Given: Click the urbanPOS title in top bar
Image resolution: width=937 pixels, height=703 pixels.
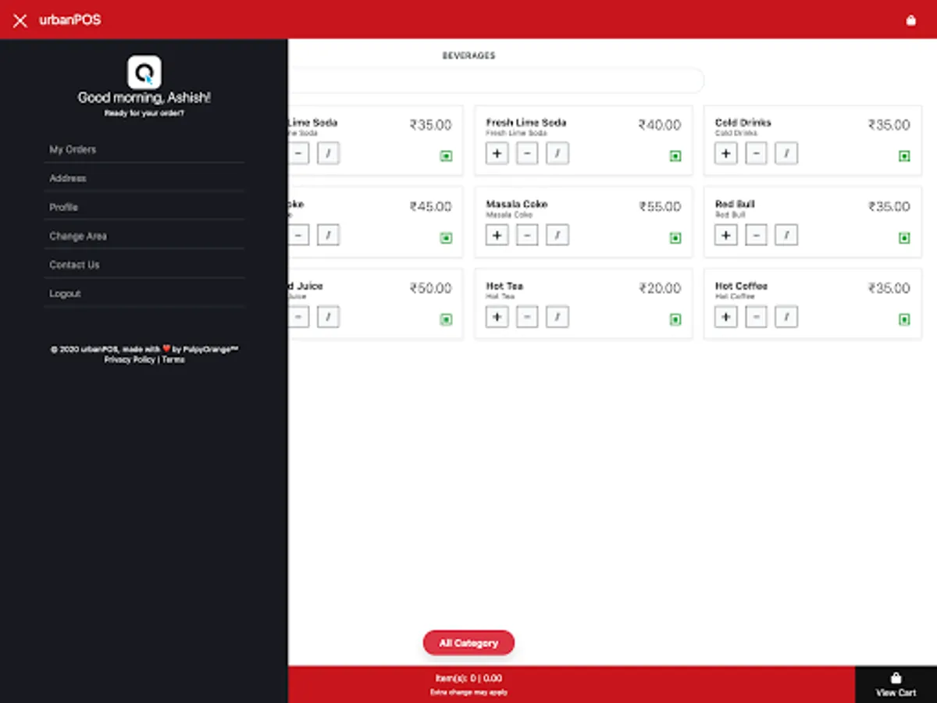Looking at the screenshot, I should coord(70,20).
